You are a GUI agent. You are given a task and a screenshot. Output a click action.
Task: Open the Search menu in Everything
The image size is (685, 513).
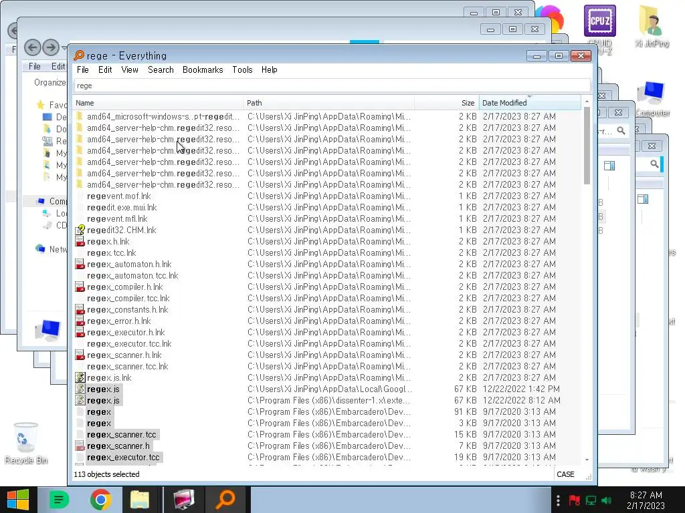[x=161, y=69]
